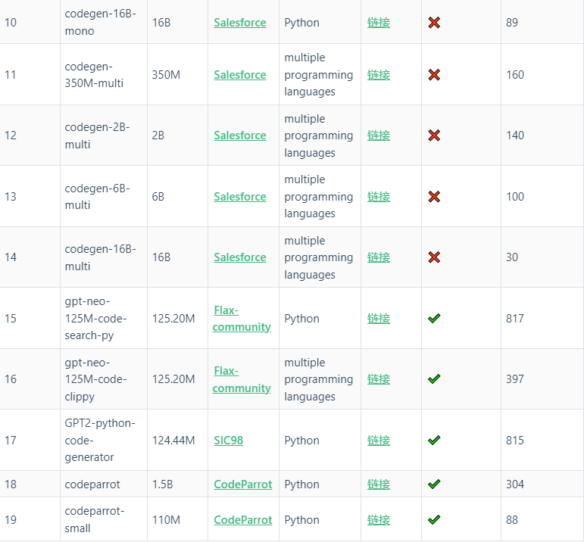This screenshot has height=542, width=584.
Task: Open CodeParrot link for codeparrot-small
Action: tap(243, 520)
